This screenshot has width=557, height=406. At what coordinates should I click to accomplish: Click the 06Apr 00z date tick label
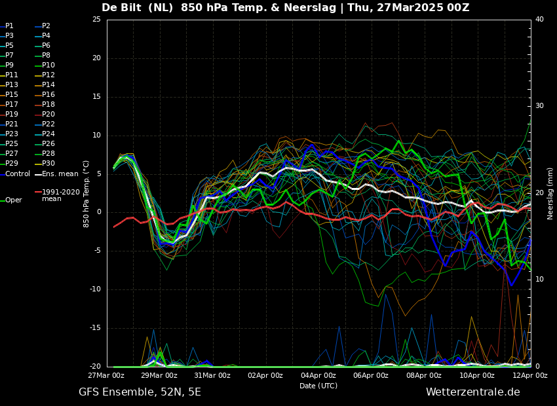coord(372,375)
